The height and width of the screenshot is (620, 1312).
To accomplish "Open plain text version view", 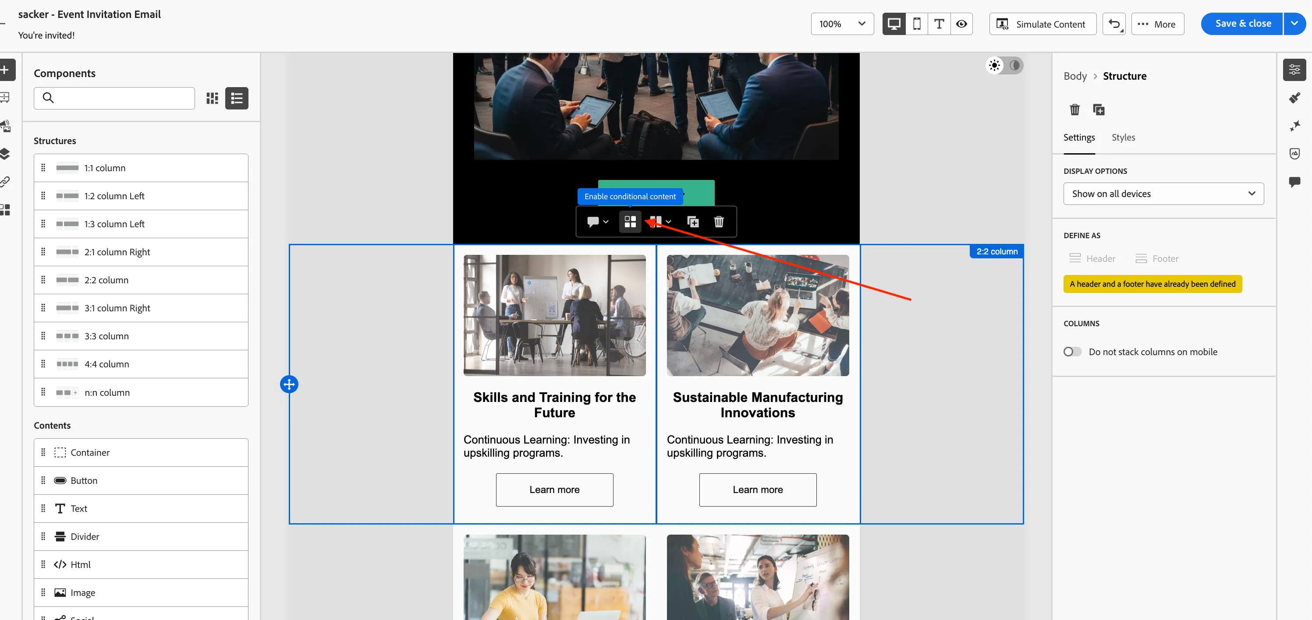I will pos(939,24).
